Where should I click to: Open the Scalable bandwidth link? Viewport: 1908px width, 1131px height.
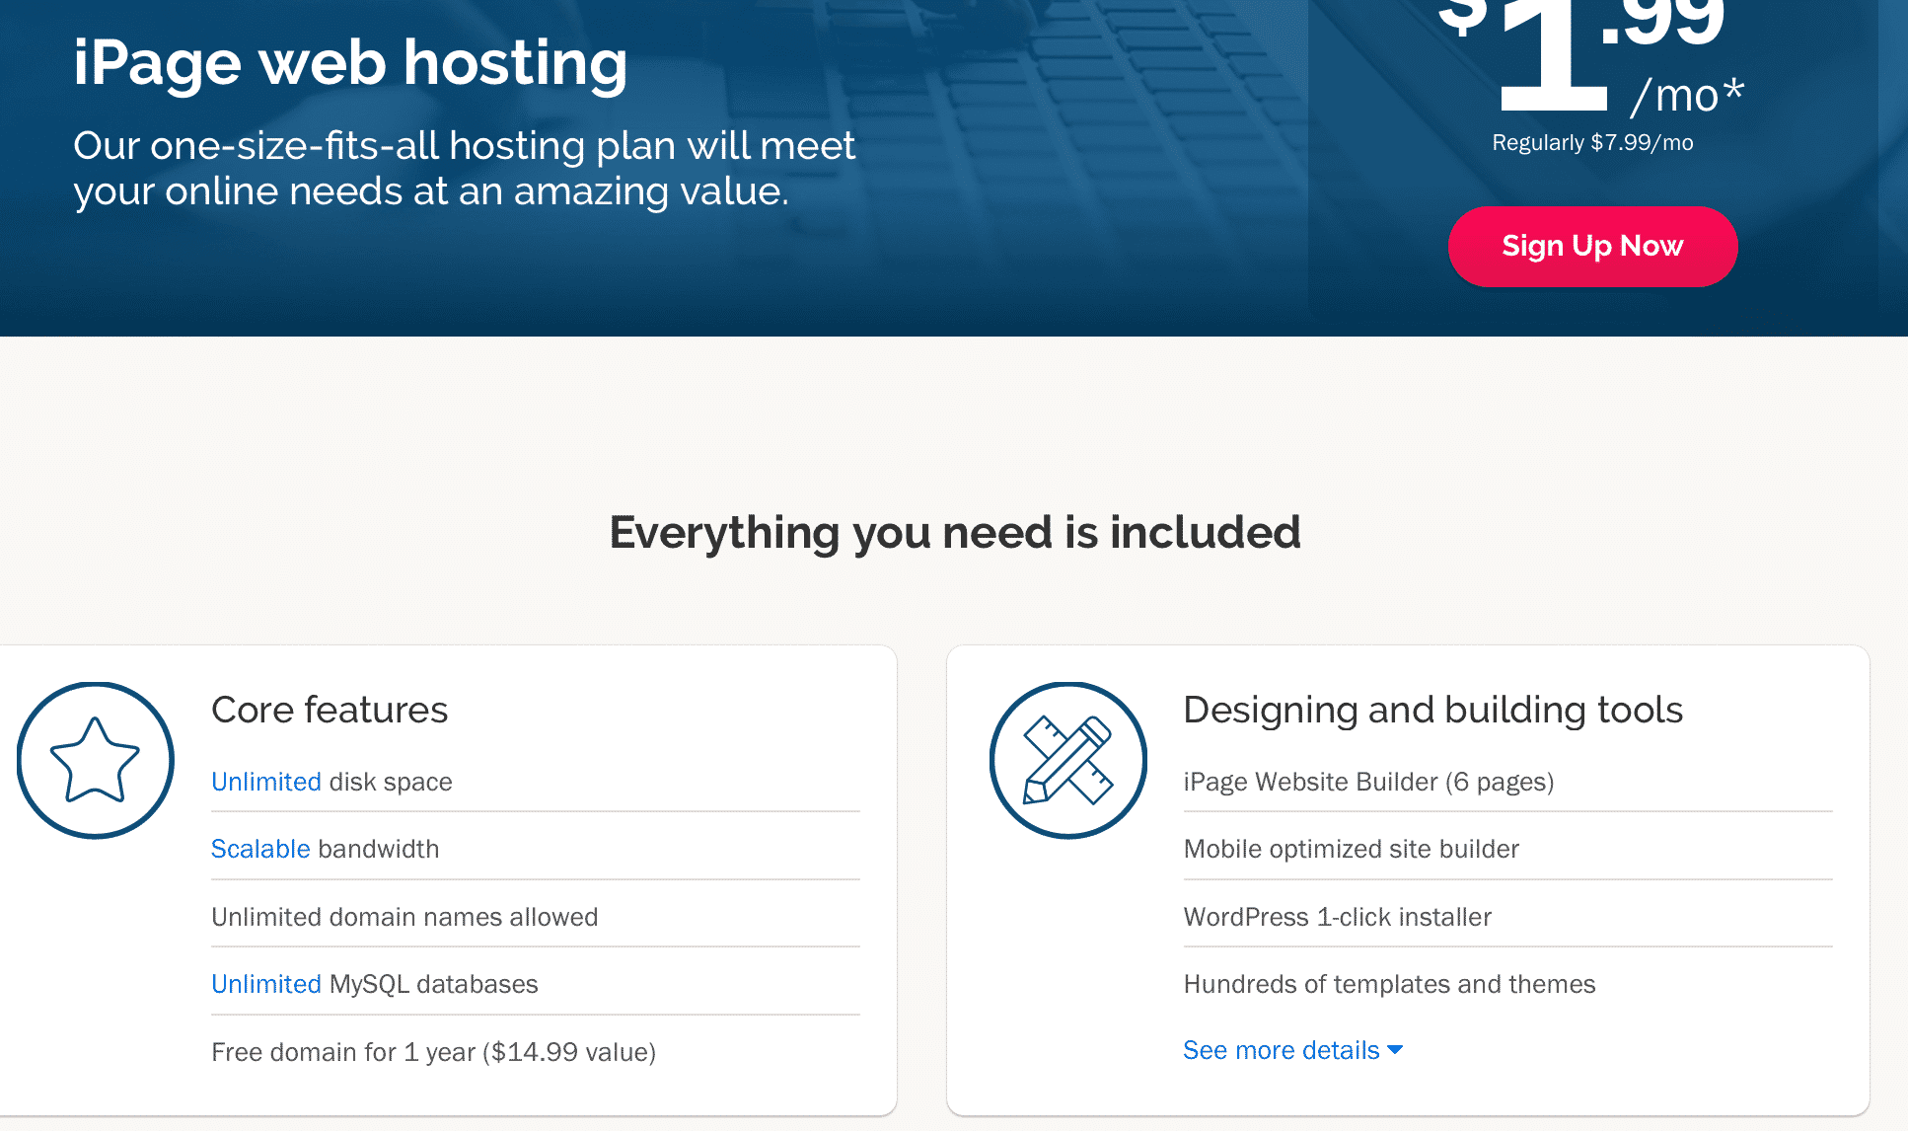tap(260, 849)
